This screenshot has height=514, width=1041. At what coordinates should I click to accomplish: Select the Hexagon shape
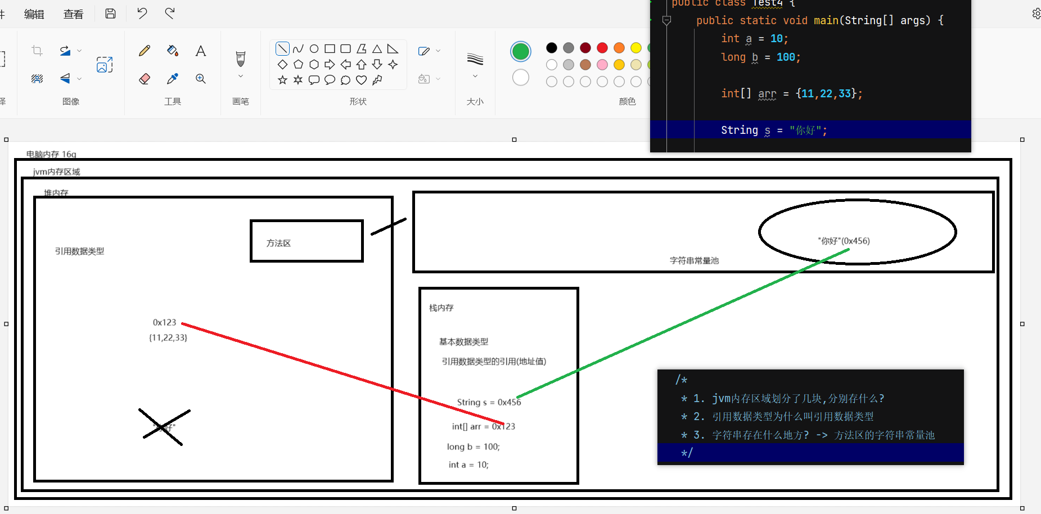314,65
